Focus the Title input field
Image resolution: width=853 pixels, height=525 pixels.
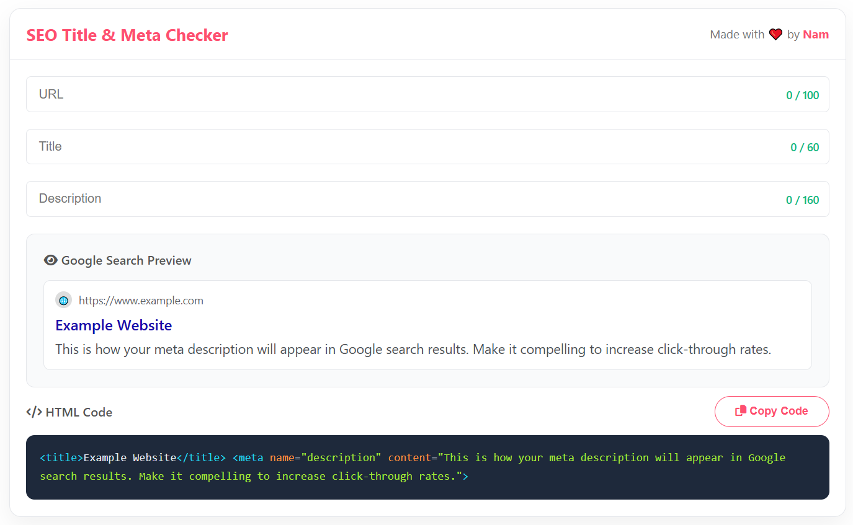[248, 146]
